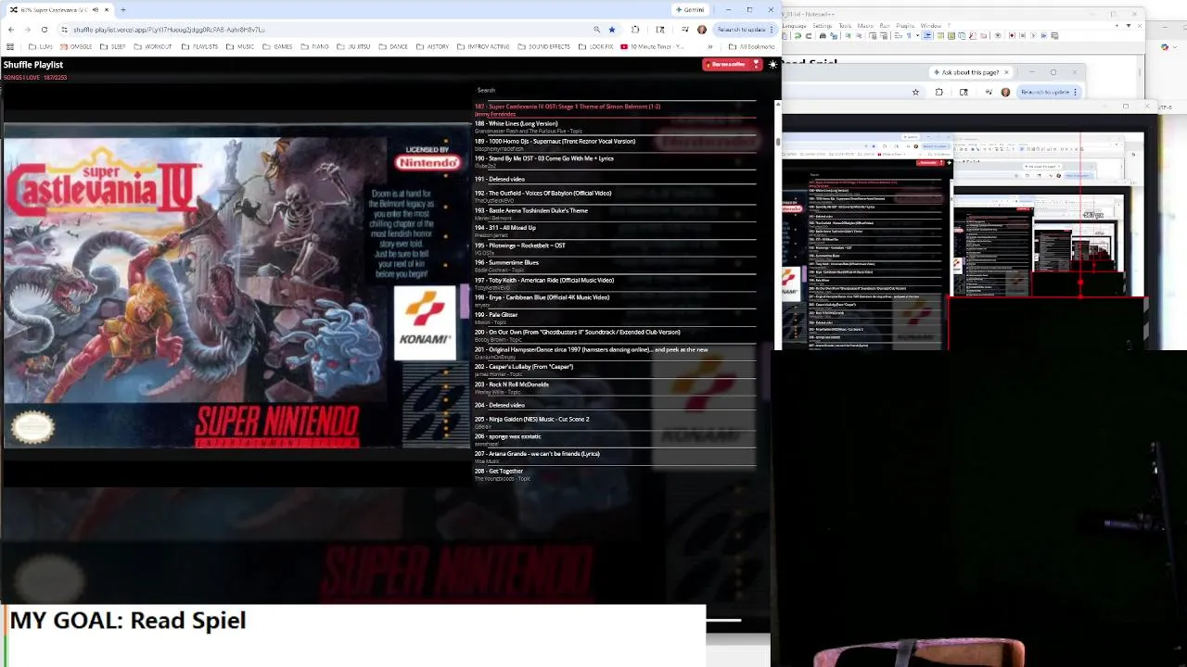The height and width of the screenshot is (667, 1187).
Task: Click Find binoculars icon in Notepad++ toolbar
Action: click(823, 35)
